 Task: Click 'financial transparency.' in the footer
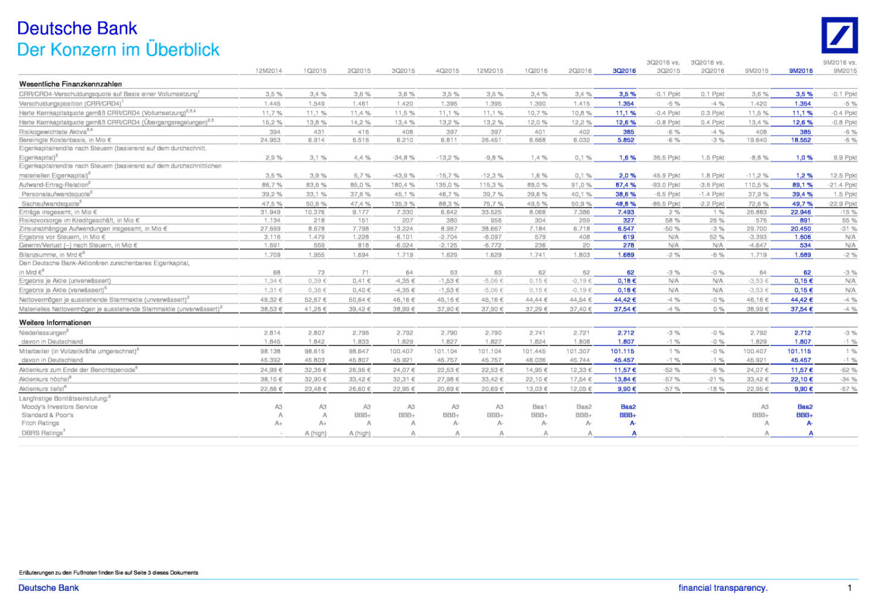[x=723, y=588]
